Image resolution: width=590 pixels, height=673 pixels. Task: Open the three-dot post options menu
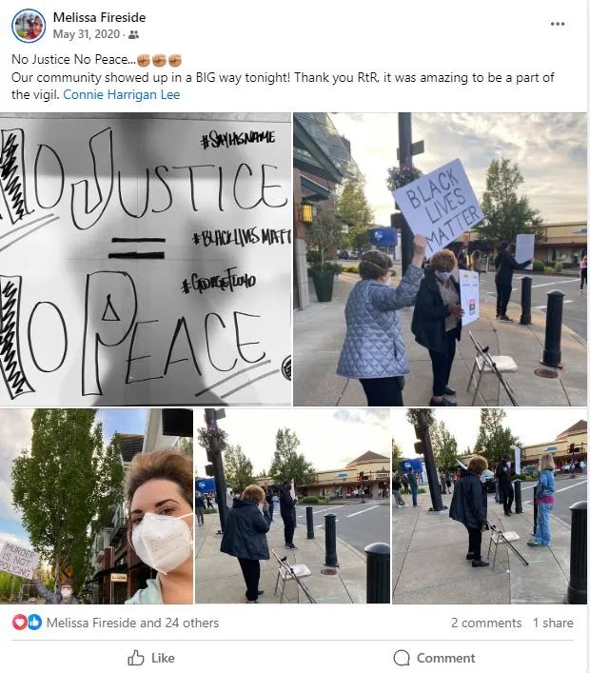(558, 24)
